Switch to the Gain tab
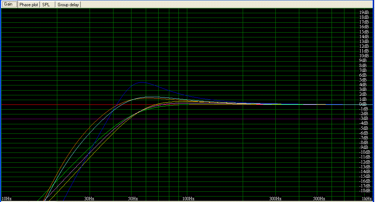Screen dimensions: 376x202 tap(9, 4)
